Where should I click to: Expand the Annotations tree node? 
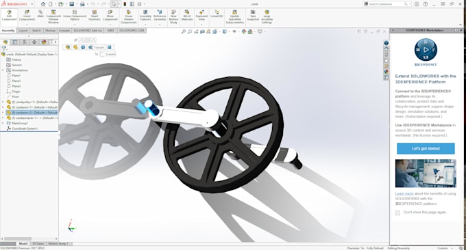pos(3,70)
